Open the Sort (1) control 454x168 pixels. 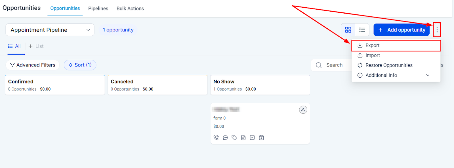[80, 65]
